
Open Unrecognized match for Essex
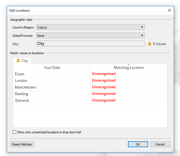pyautogui.click(x=103, y=74)
